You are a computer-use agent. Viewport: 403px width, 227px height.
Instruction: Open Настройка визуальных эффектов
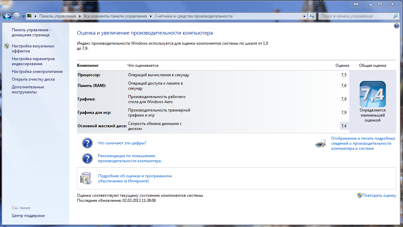click(x=33, y=49)
